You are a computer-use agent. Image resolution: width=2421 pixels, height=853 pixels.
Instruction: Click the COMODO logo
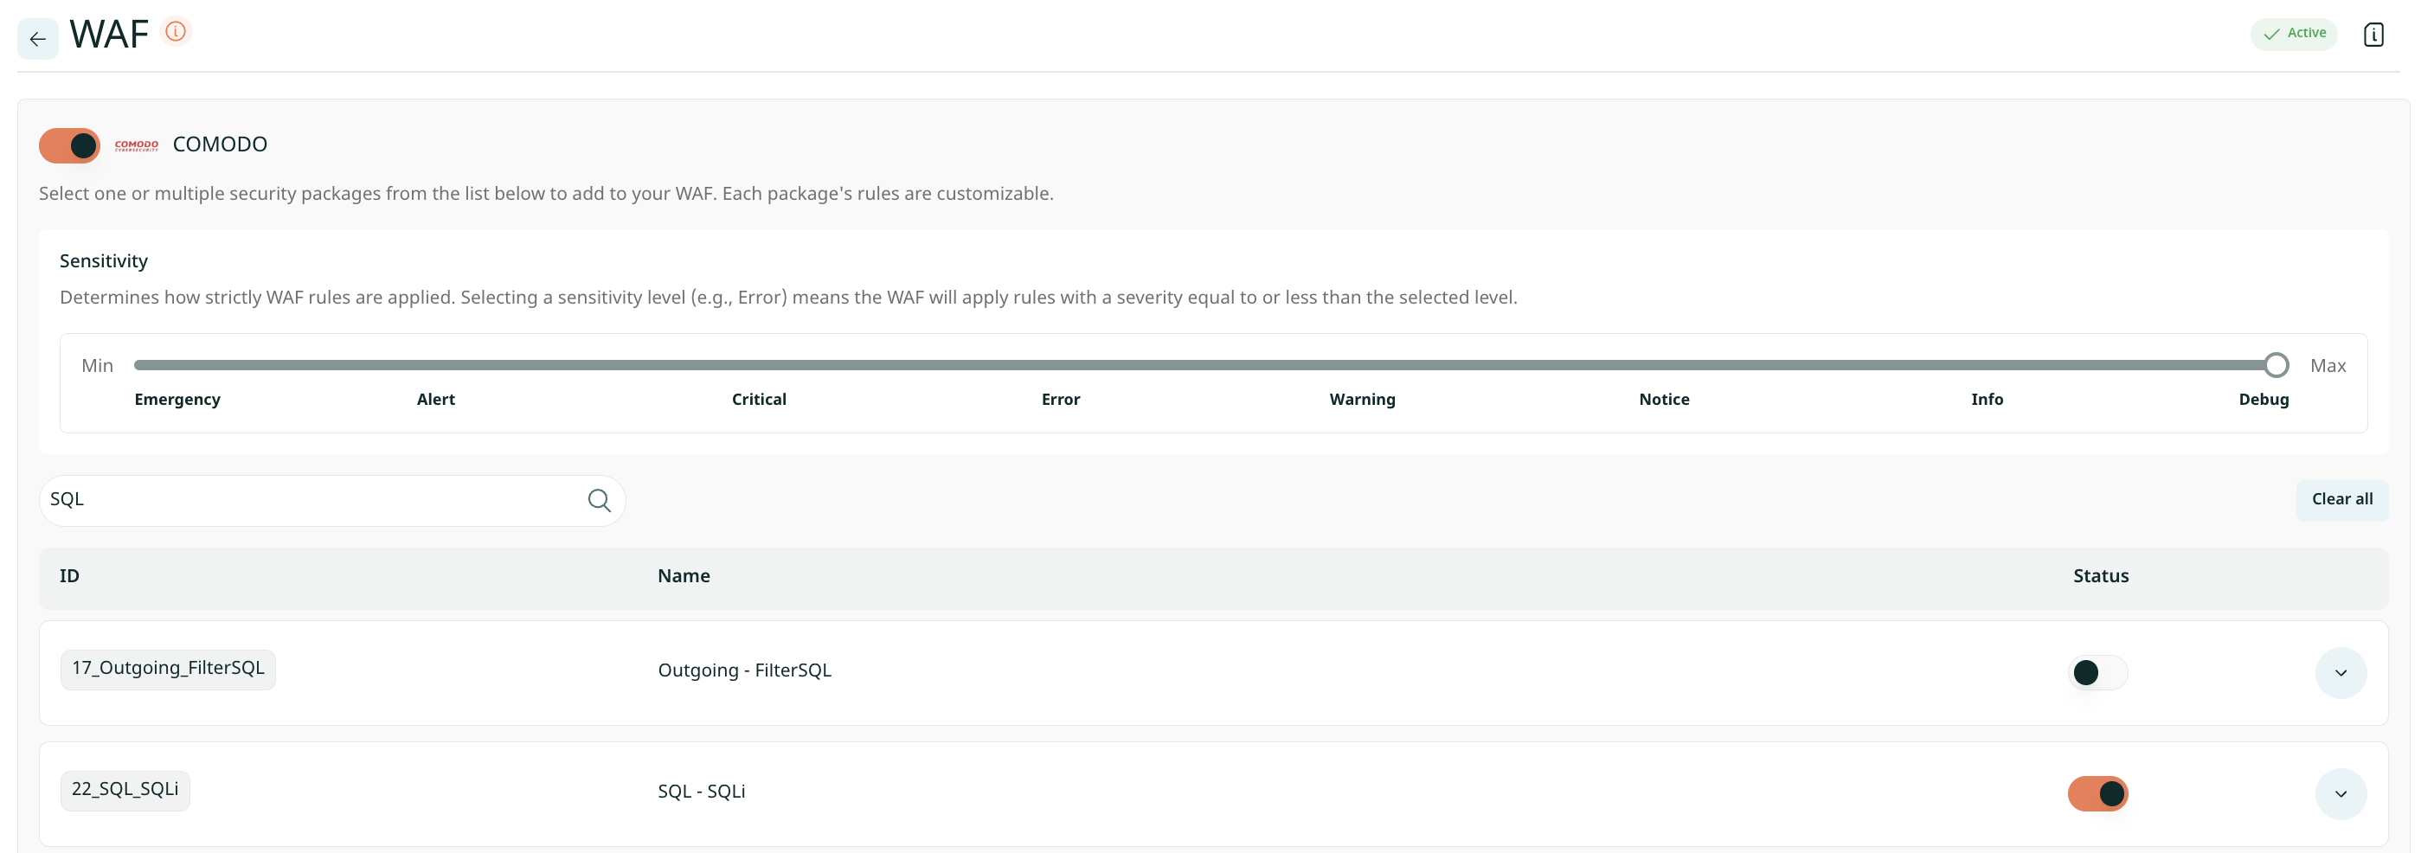tap(136, 144)
